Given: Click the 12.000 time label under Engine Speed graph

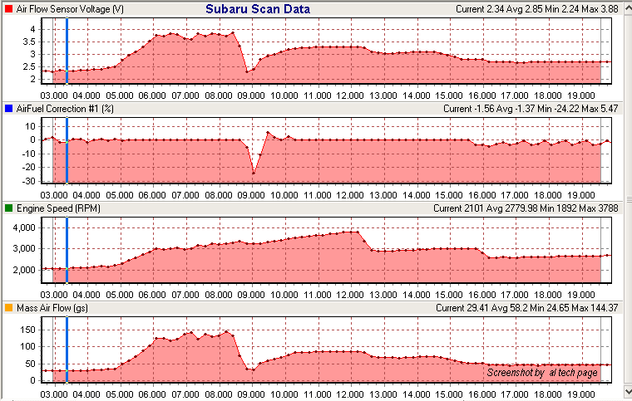Looking at the screenshot, I should click(x=351, y=293).
